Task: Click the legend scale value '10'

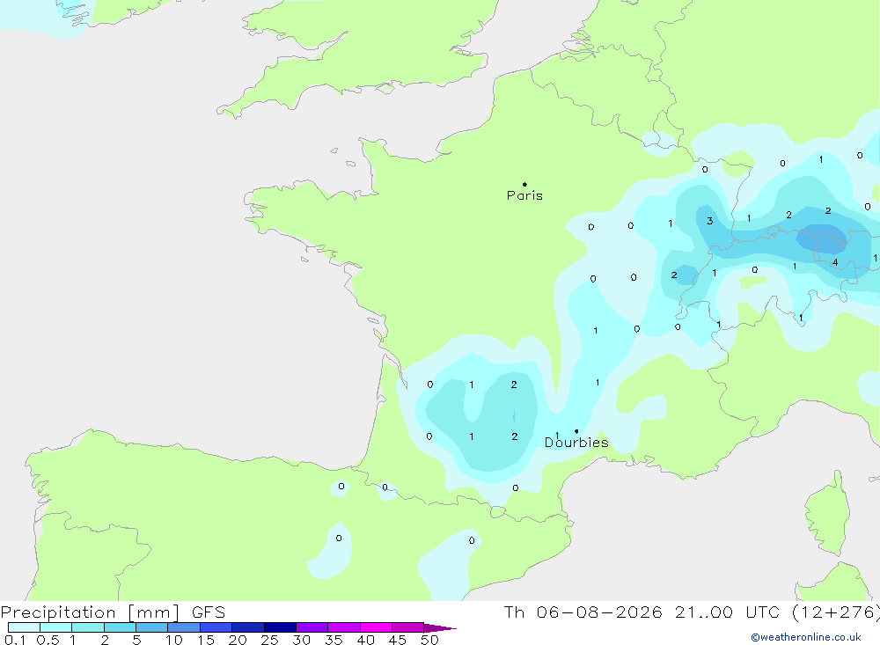Action: click(x=173, y=640)
